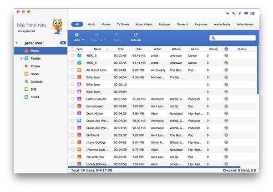Viewport: 273px width, 192px height.
Task: Sort by the Name column header
Action: pyautogui.click(x=97, y=49)
